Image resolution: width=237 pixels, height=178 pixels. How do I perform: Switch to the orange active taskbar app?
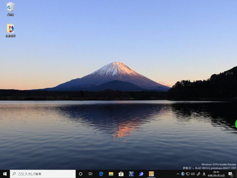click(151, 174)
